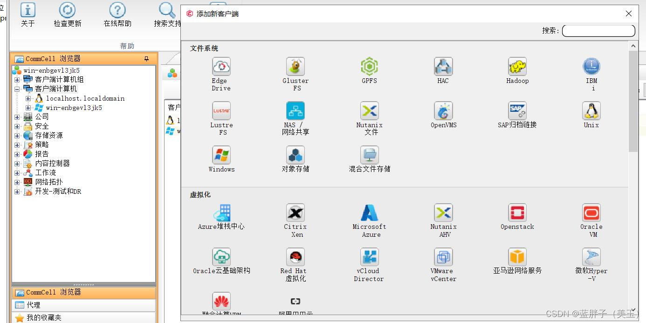
Task: Select Oracle云基础架构 icon
Action: [x=221, y=257]
